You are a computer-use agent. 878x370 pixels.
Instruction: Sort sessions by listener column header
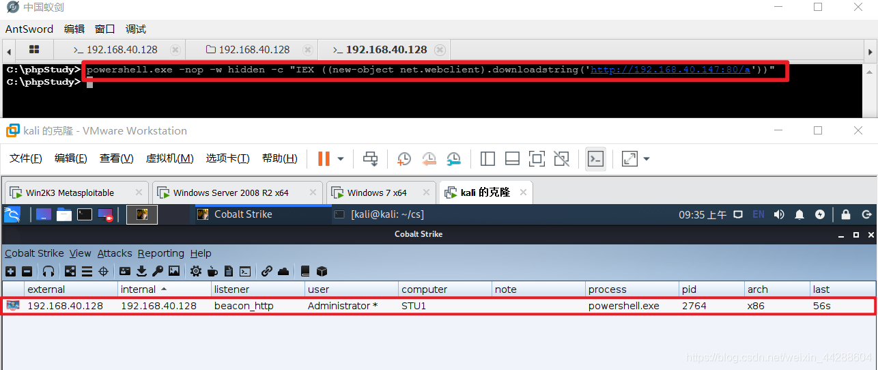point(257,289)
